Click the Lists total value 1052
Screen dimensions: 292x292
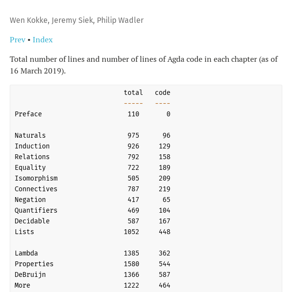tap(131, 232)
